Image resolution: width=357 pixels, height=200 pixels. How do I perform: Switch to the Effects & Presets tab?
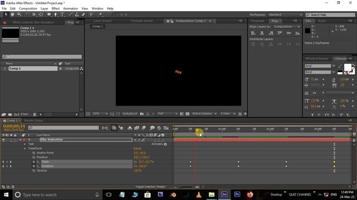click(317, 58)
